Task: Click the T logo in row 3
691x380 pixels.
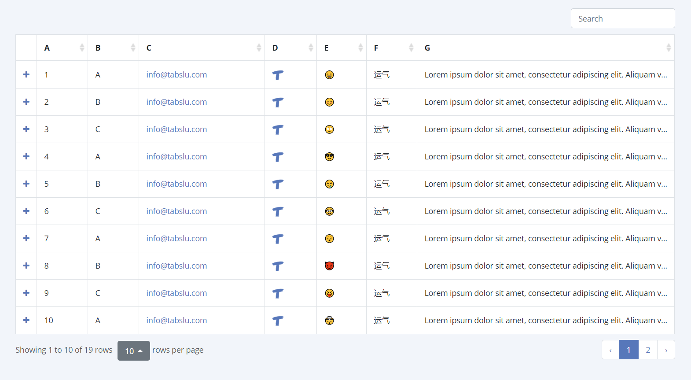Action: pyautogui.click(x=278, y=130)
